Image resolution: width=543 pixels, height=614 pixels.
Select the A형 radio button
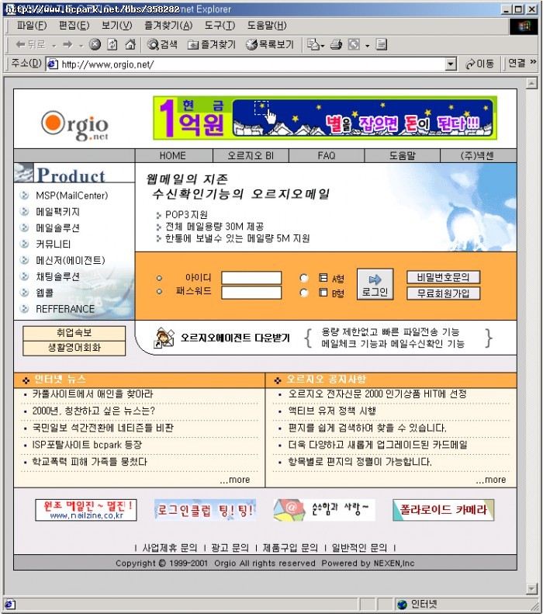click(x=303, y=278)
